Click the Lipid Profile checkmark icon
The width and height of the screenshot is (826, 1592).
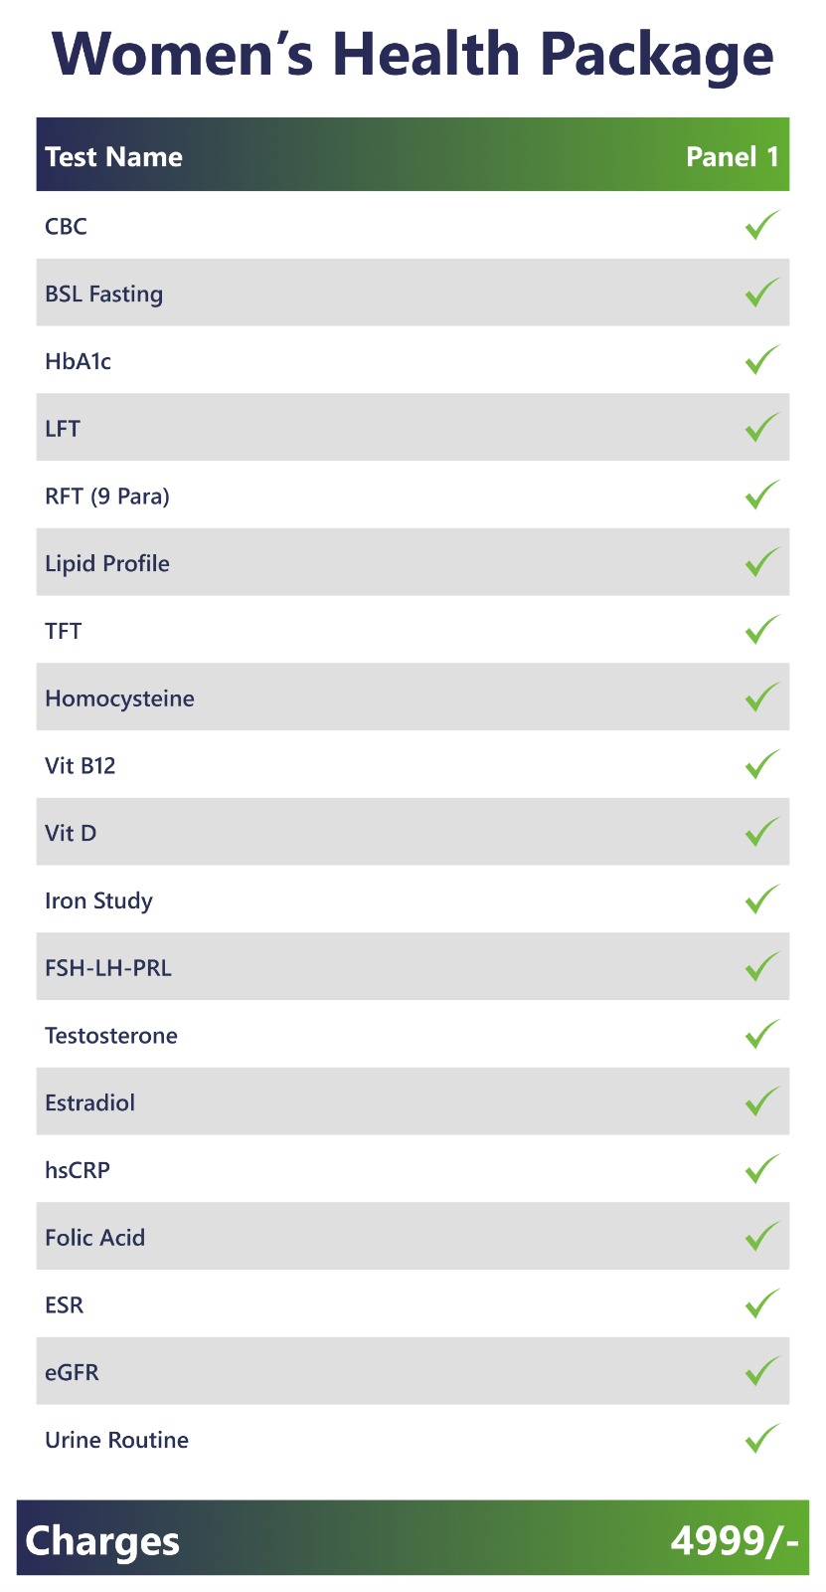(x=761, y=563)
